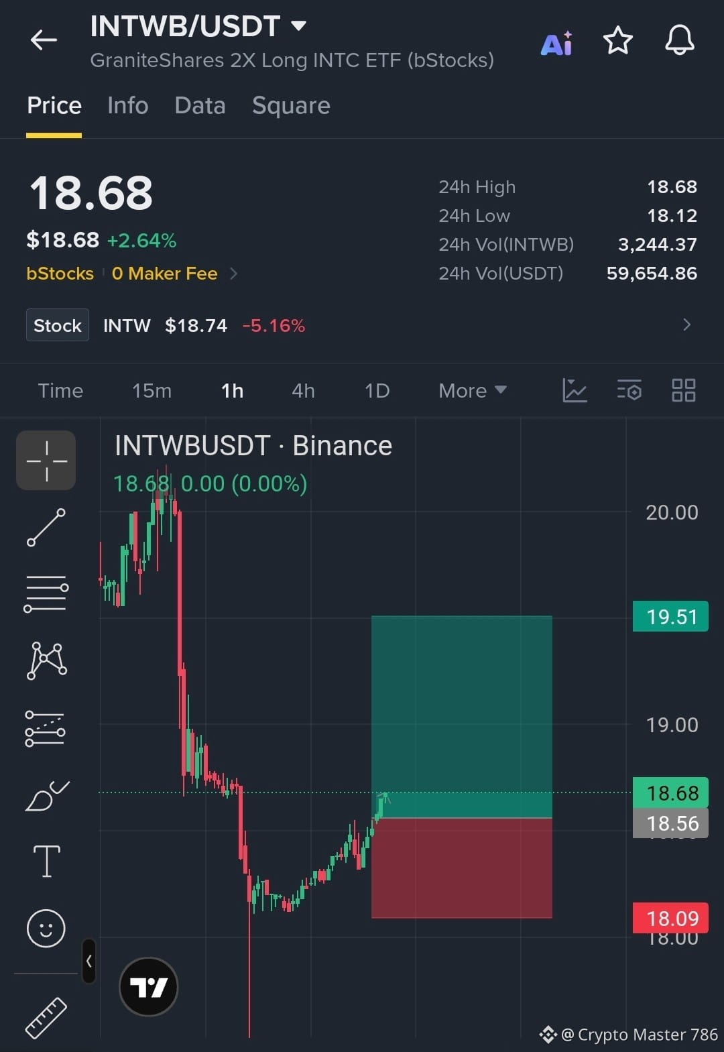The height and width of the screenshot is (1052, 724).
Task: Select the Time chart interval
Action: coord(60,391)
